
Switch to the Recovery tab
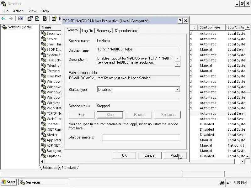(104, 31)
